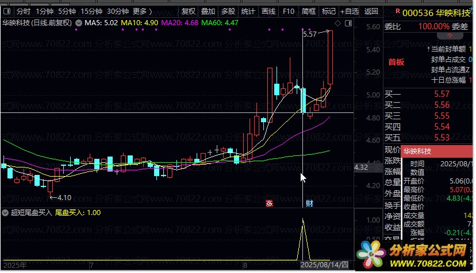
Task: Click the 开盘价 row in tooltip
Action: [x=437, y=181]
